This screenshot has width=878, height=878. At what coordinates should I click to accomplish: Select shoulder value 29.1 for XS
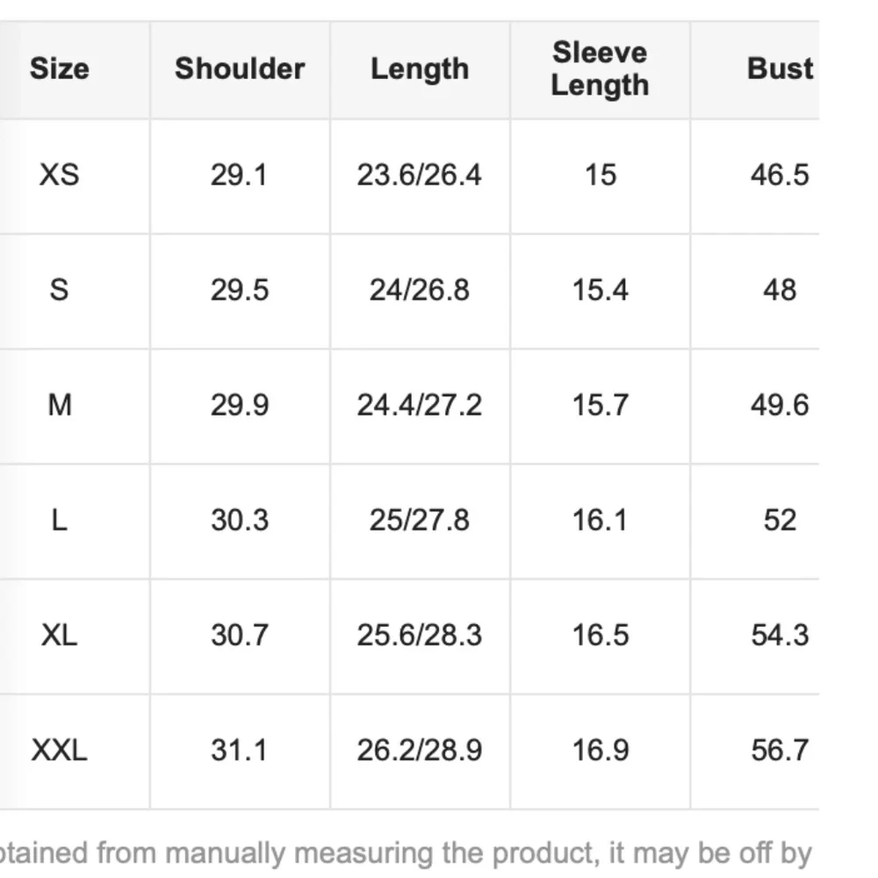coord(239,175)
